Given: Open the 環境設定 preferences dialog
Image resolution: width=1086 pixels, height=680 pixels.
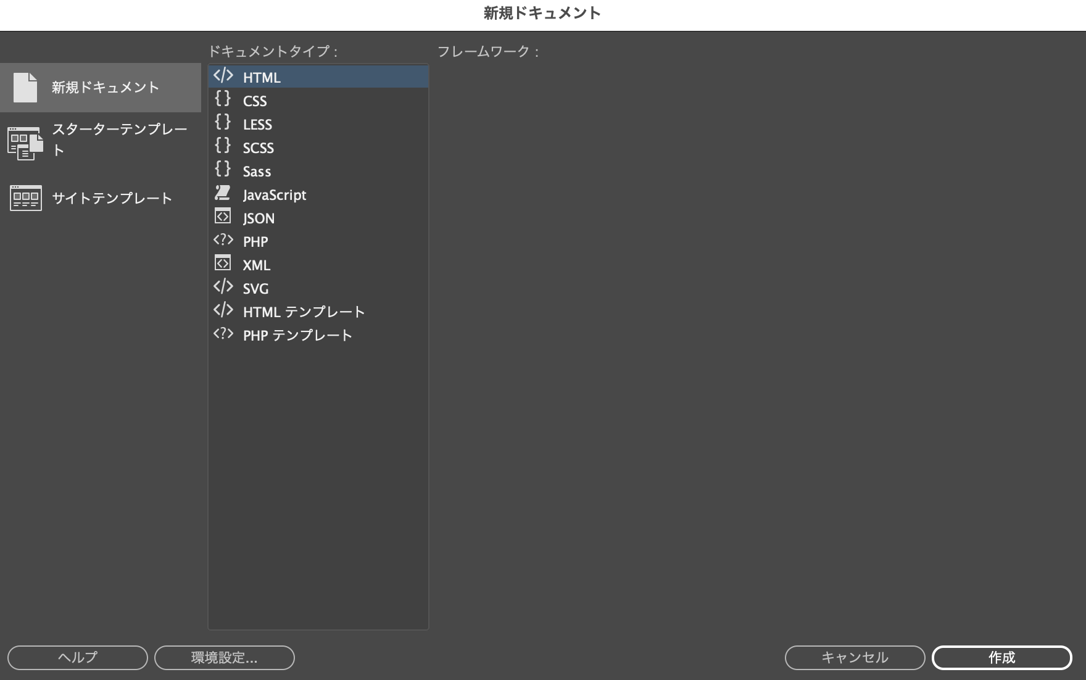Looking at the screenshot, I should [224, 657].
